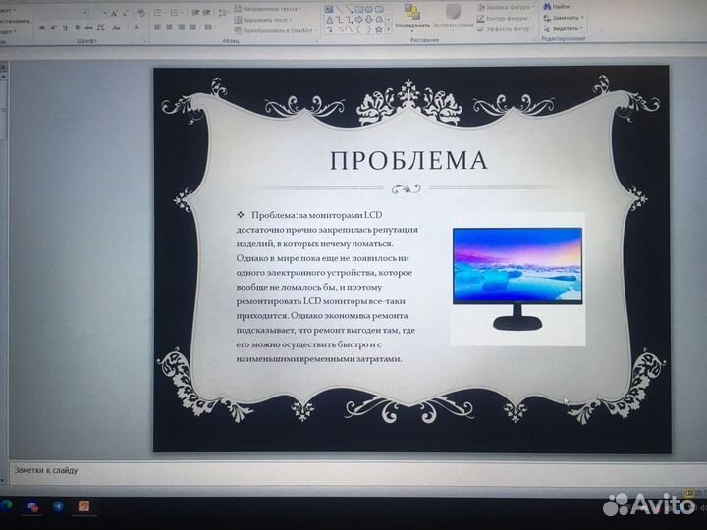Apply bulleted list to paragraph
Screen dimensions: 707x530
(159, 13)
